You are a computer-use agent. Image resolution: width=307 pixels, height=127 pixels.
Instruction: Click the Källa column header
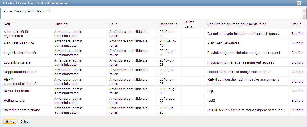click(113, 24)
